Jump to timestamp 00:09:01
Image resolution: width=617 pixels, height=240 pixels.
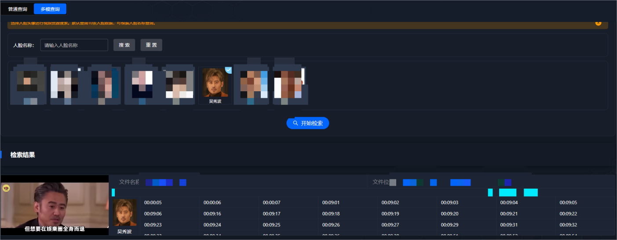pos(331,203)
